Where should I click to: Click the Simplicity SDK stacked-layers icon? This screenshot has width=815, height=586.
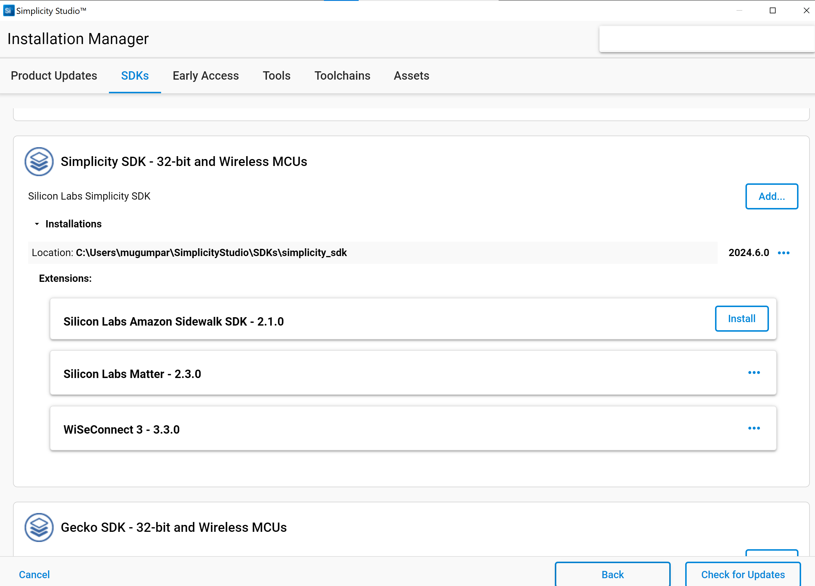[x=39, y=161]
